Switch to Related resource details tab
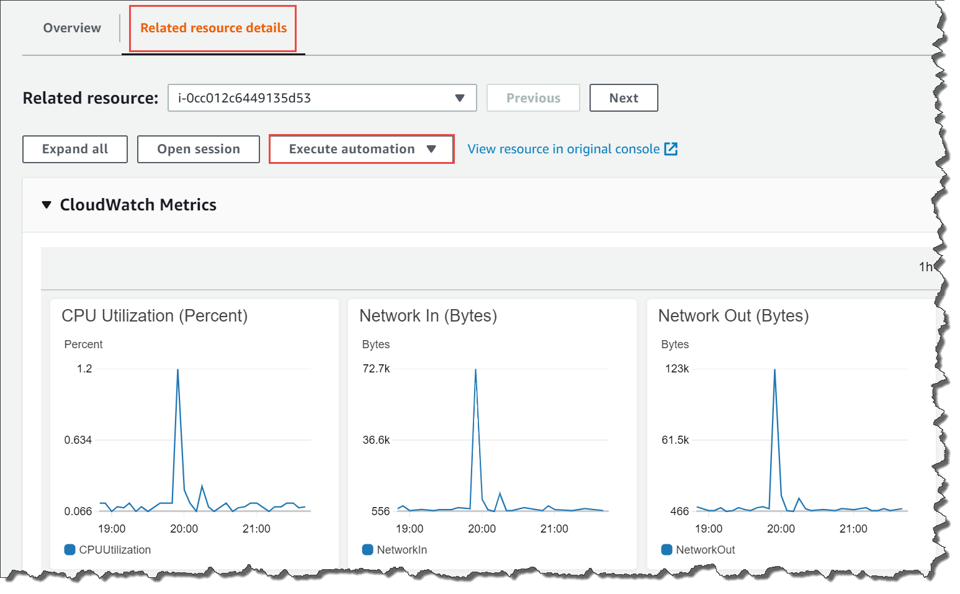 tap(213, 28)
